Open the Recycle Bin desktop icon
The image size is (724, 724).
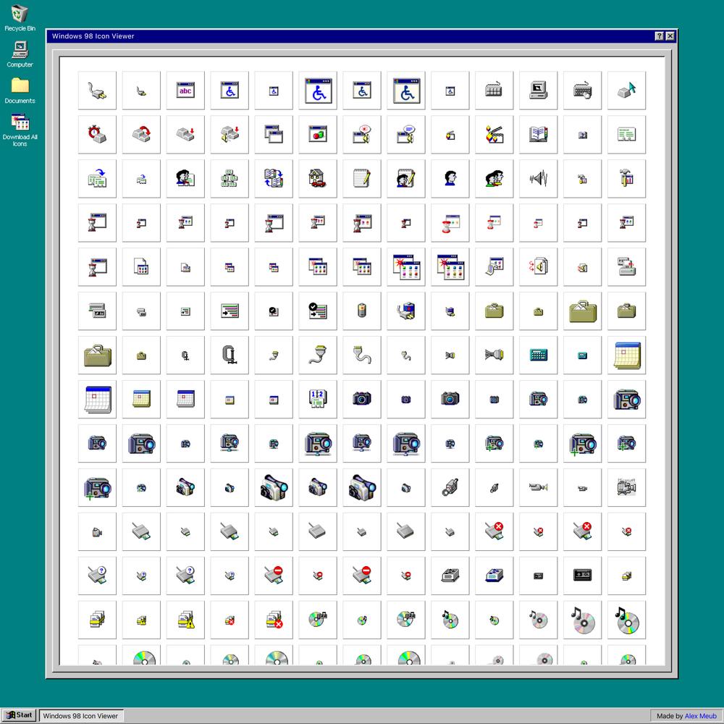(x=20, y=19)
